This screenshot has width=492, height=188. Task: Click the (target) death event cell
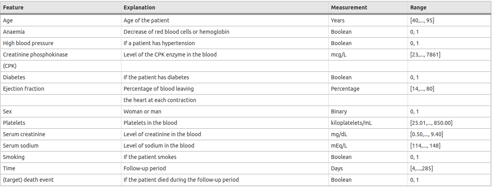point(28,180)
